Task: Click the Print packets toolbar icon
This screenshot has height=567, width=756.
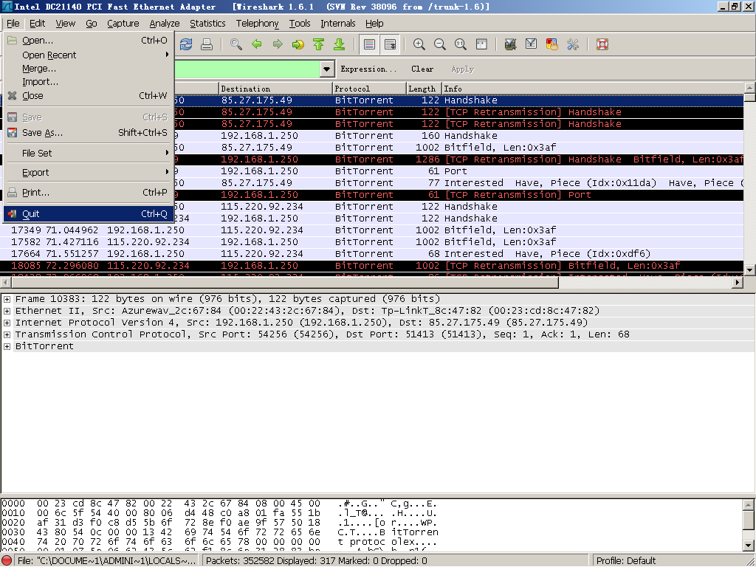Action: [207, 44]
